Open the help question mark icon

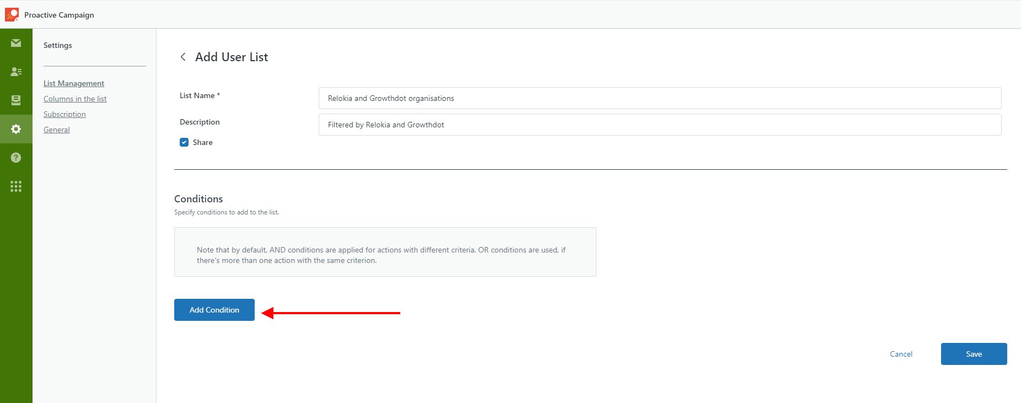16,158
